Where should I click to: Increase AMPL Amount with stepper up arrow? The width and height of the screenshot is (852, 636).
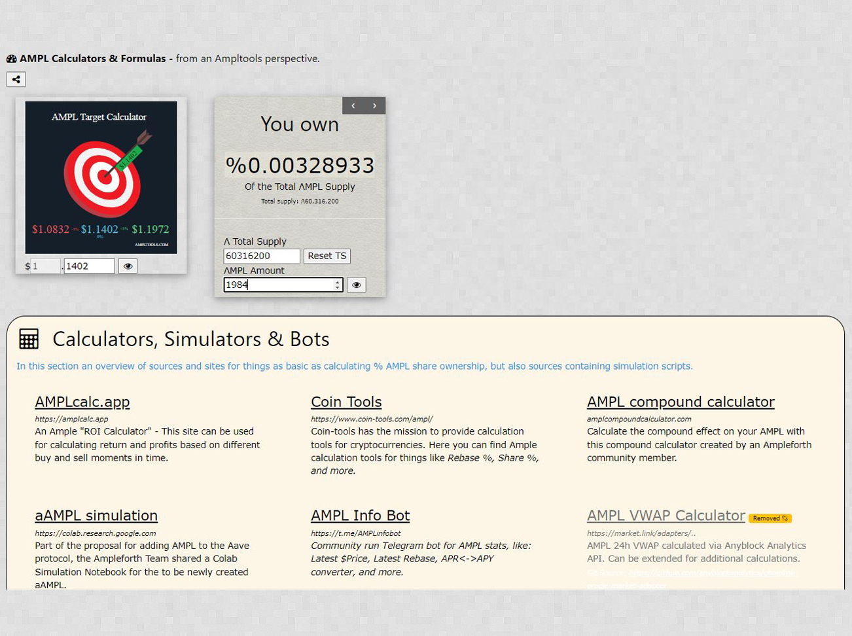pos(338,282)
